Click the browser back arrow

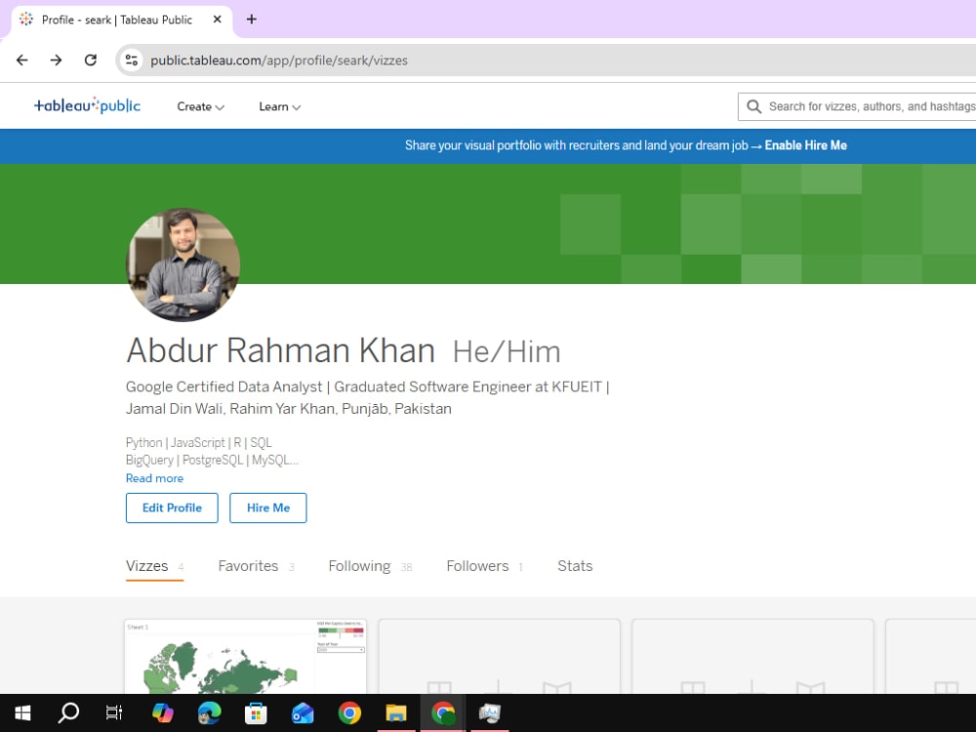(21, 61)
